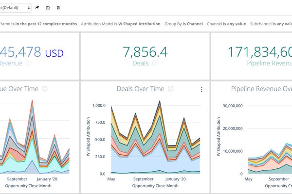Click the 1,000.0 axis label in Deals chart
Image resolution: width=292 pixels, height=194 pixels.
point(99,105)
